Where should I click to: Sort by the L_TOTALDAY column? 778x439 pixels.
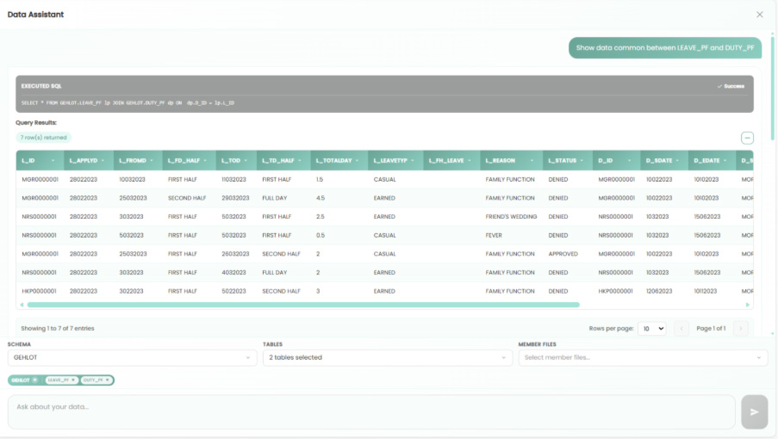339,160
